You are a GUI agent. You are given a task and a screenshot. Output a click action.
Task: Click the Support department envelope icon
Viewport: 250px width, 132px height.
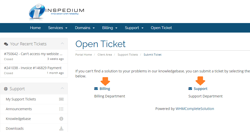pyautogui.click(x=190, y=89)
